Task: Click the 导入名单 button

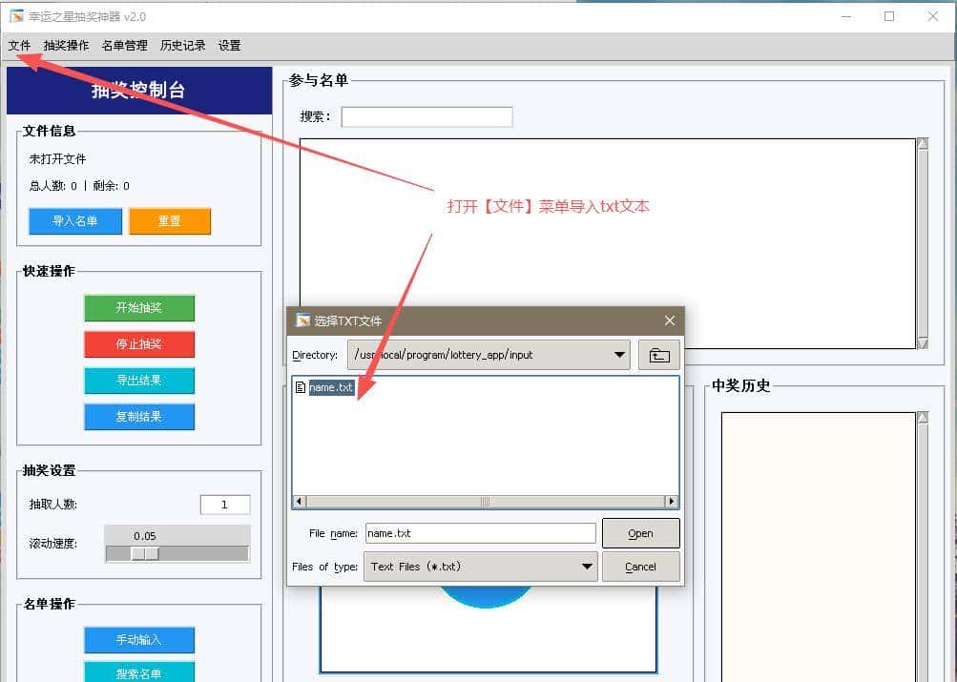Action: point(74,220)
